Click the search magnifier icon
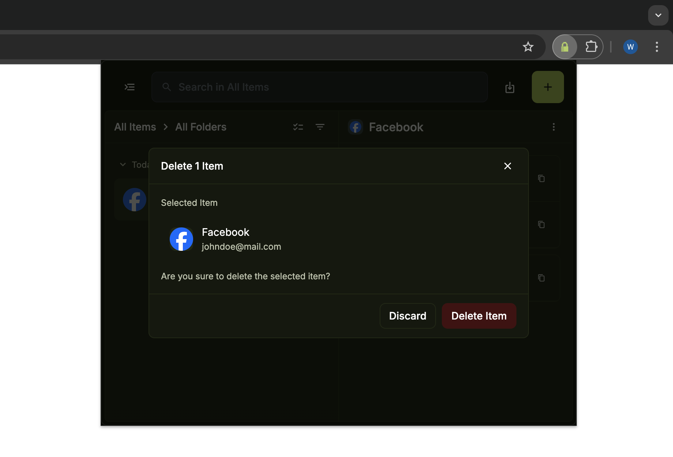This screenshot has height=457, width=673. coord(166,87)
